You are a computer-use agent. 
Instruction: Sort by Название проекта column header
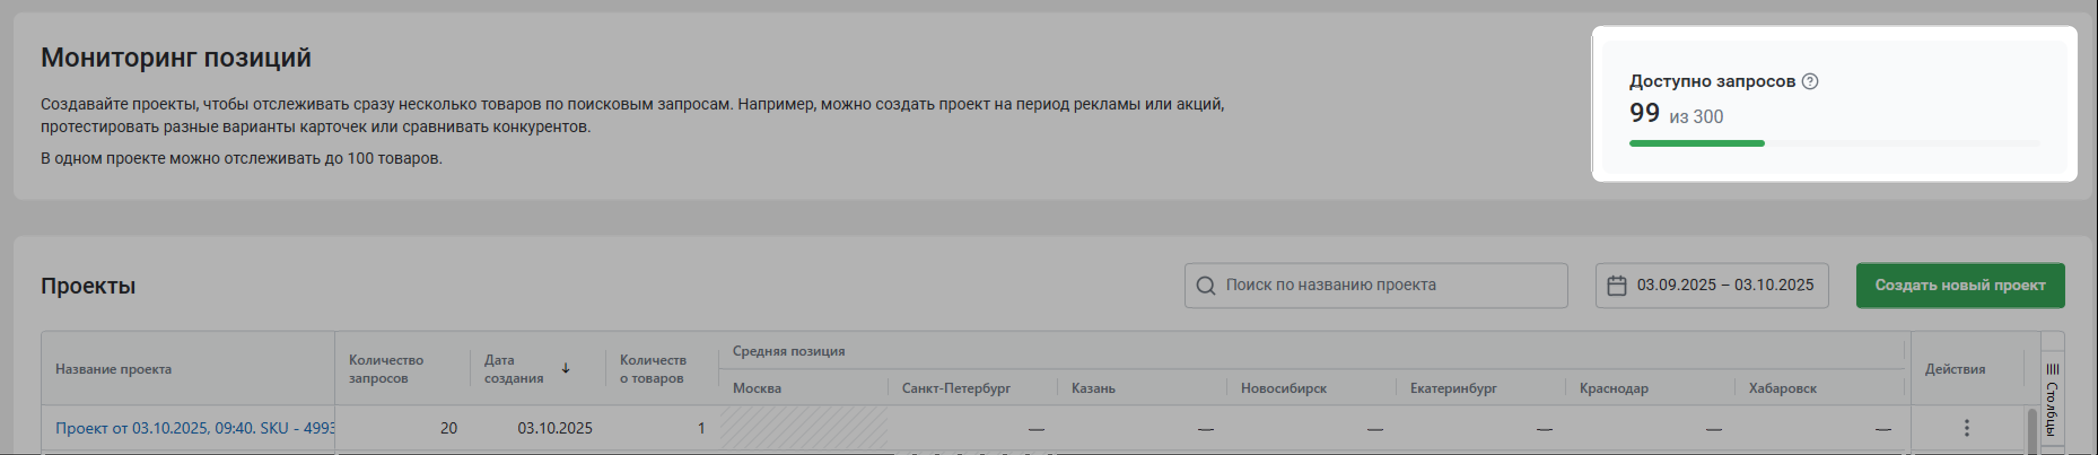point(113,369)
